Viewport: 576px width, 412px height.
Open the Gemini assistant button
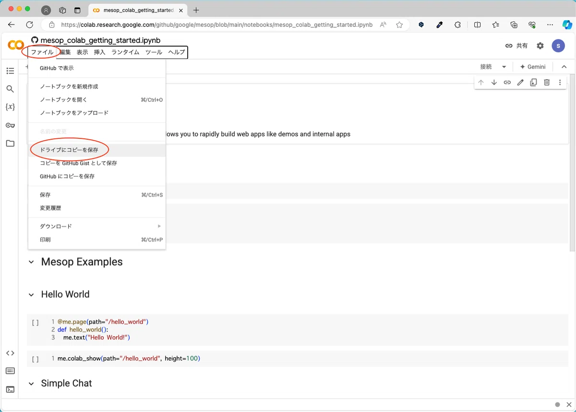click(x=533, y=67)
